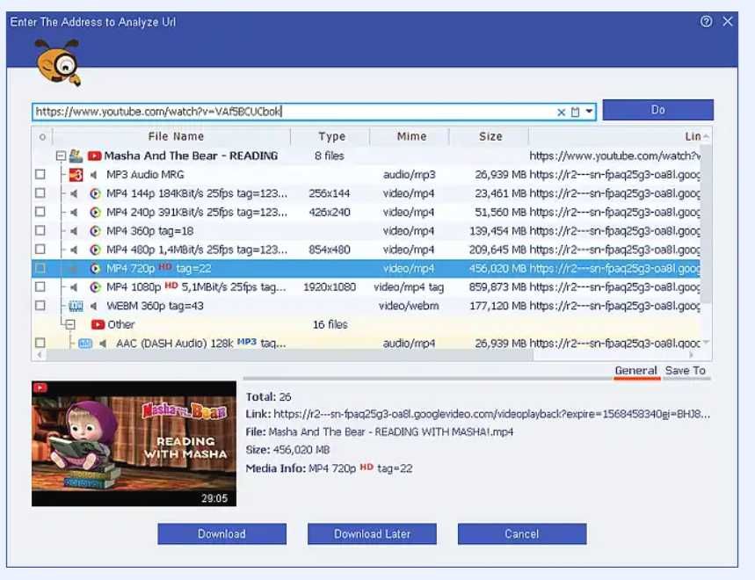755x580 pixels.
Task: Click the Download Later button
Action: tap(372, 533)
